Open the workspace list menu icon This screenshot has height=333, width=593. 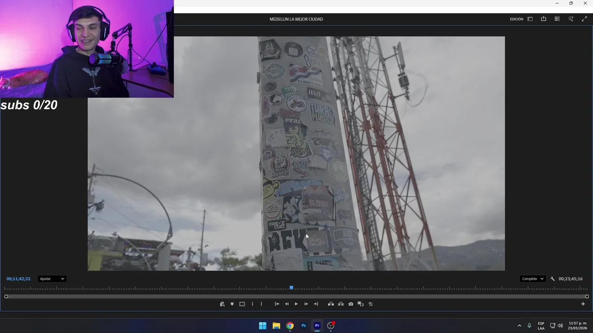tap(557, 19)
